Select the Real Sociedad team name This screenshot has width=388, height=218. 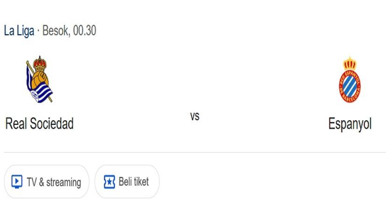click(39, 124)
